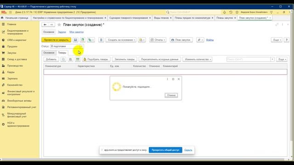Viewport: 294px width, 165px height.
Task: Click the green table settings icon
Action: click(x=78, y=59)
